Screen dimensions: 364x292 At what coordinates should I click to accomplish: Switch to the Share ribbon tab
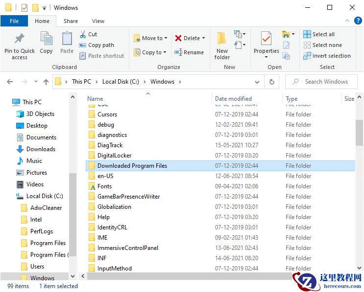point(71,21)
